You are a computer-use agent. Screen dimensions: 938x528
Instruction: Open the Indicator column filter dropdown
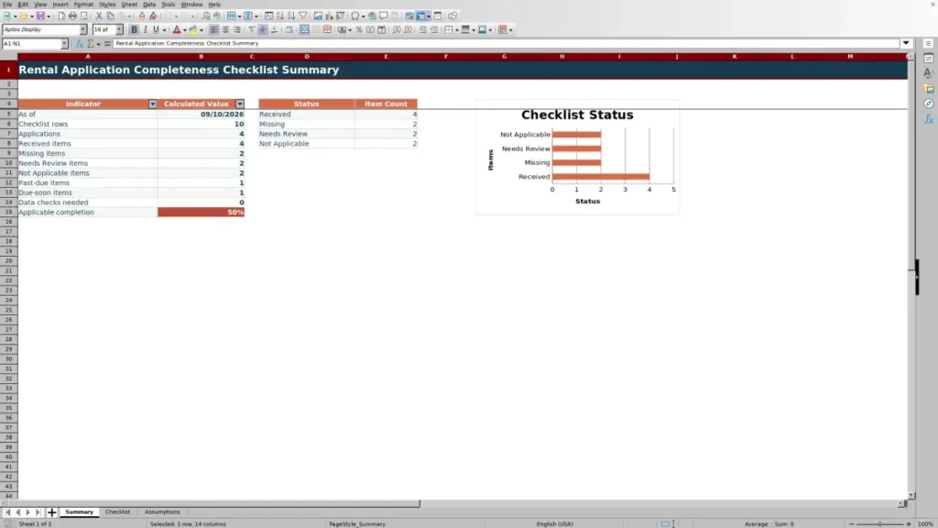153,104
